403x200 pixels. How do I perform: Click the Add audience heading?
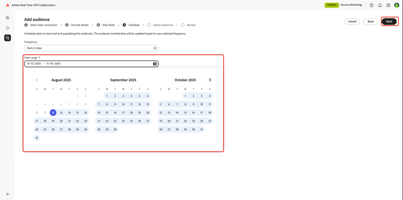[37, 19]
